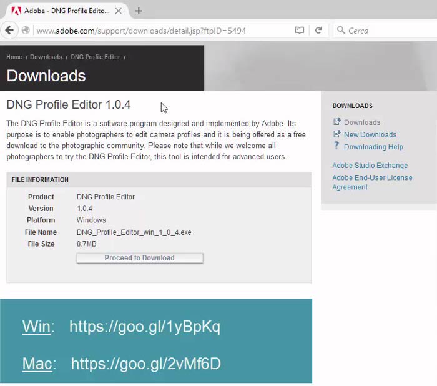Click the New Downloads sidebar document icon
Screen dimensions: 437x386
337,134
